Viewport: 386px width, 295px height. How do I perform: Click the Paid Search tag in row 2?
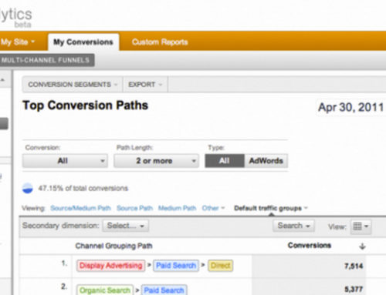point(164,290)
